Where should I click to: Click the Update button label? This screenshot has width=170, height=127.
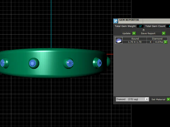126,34
